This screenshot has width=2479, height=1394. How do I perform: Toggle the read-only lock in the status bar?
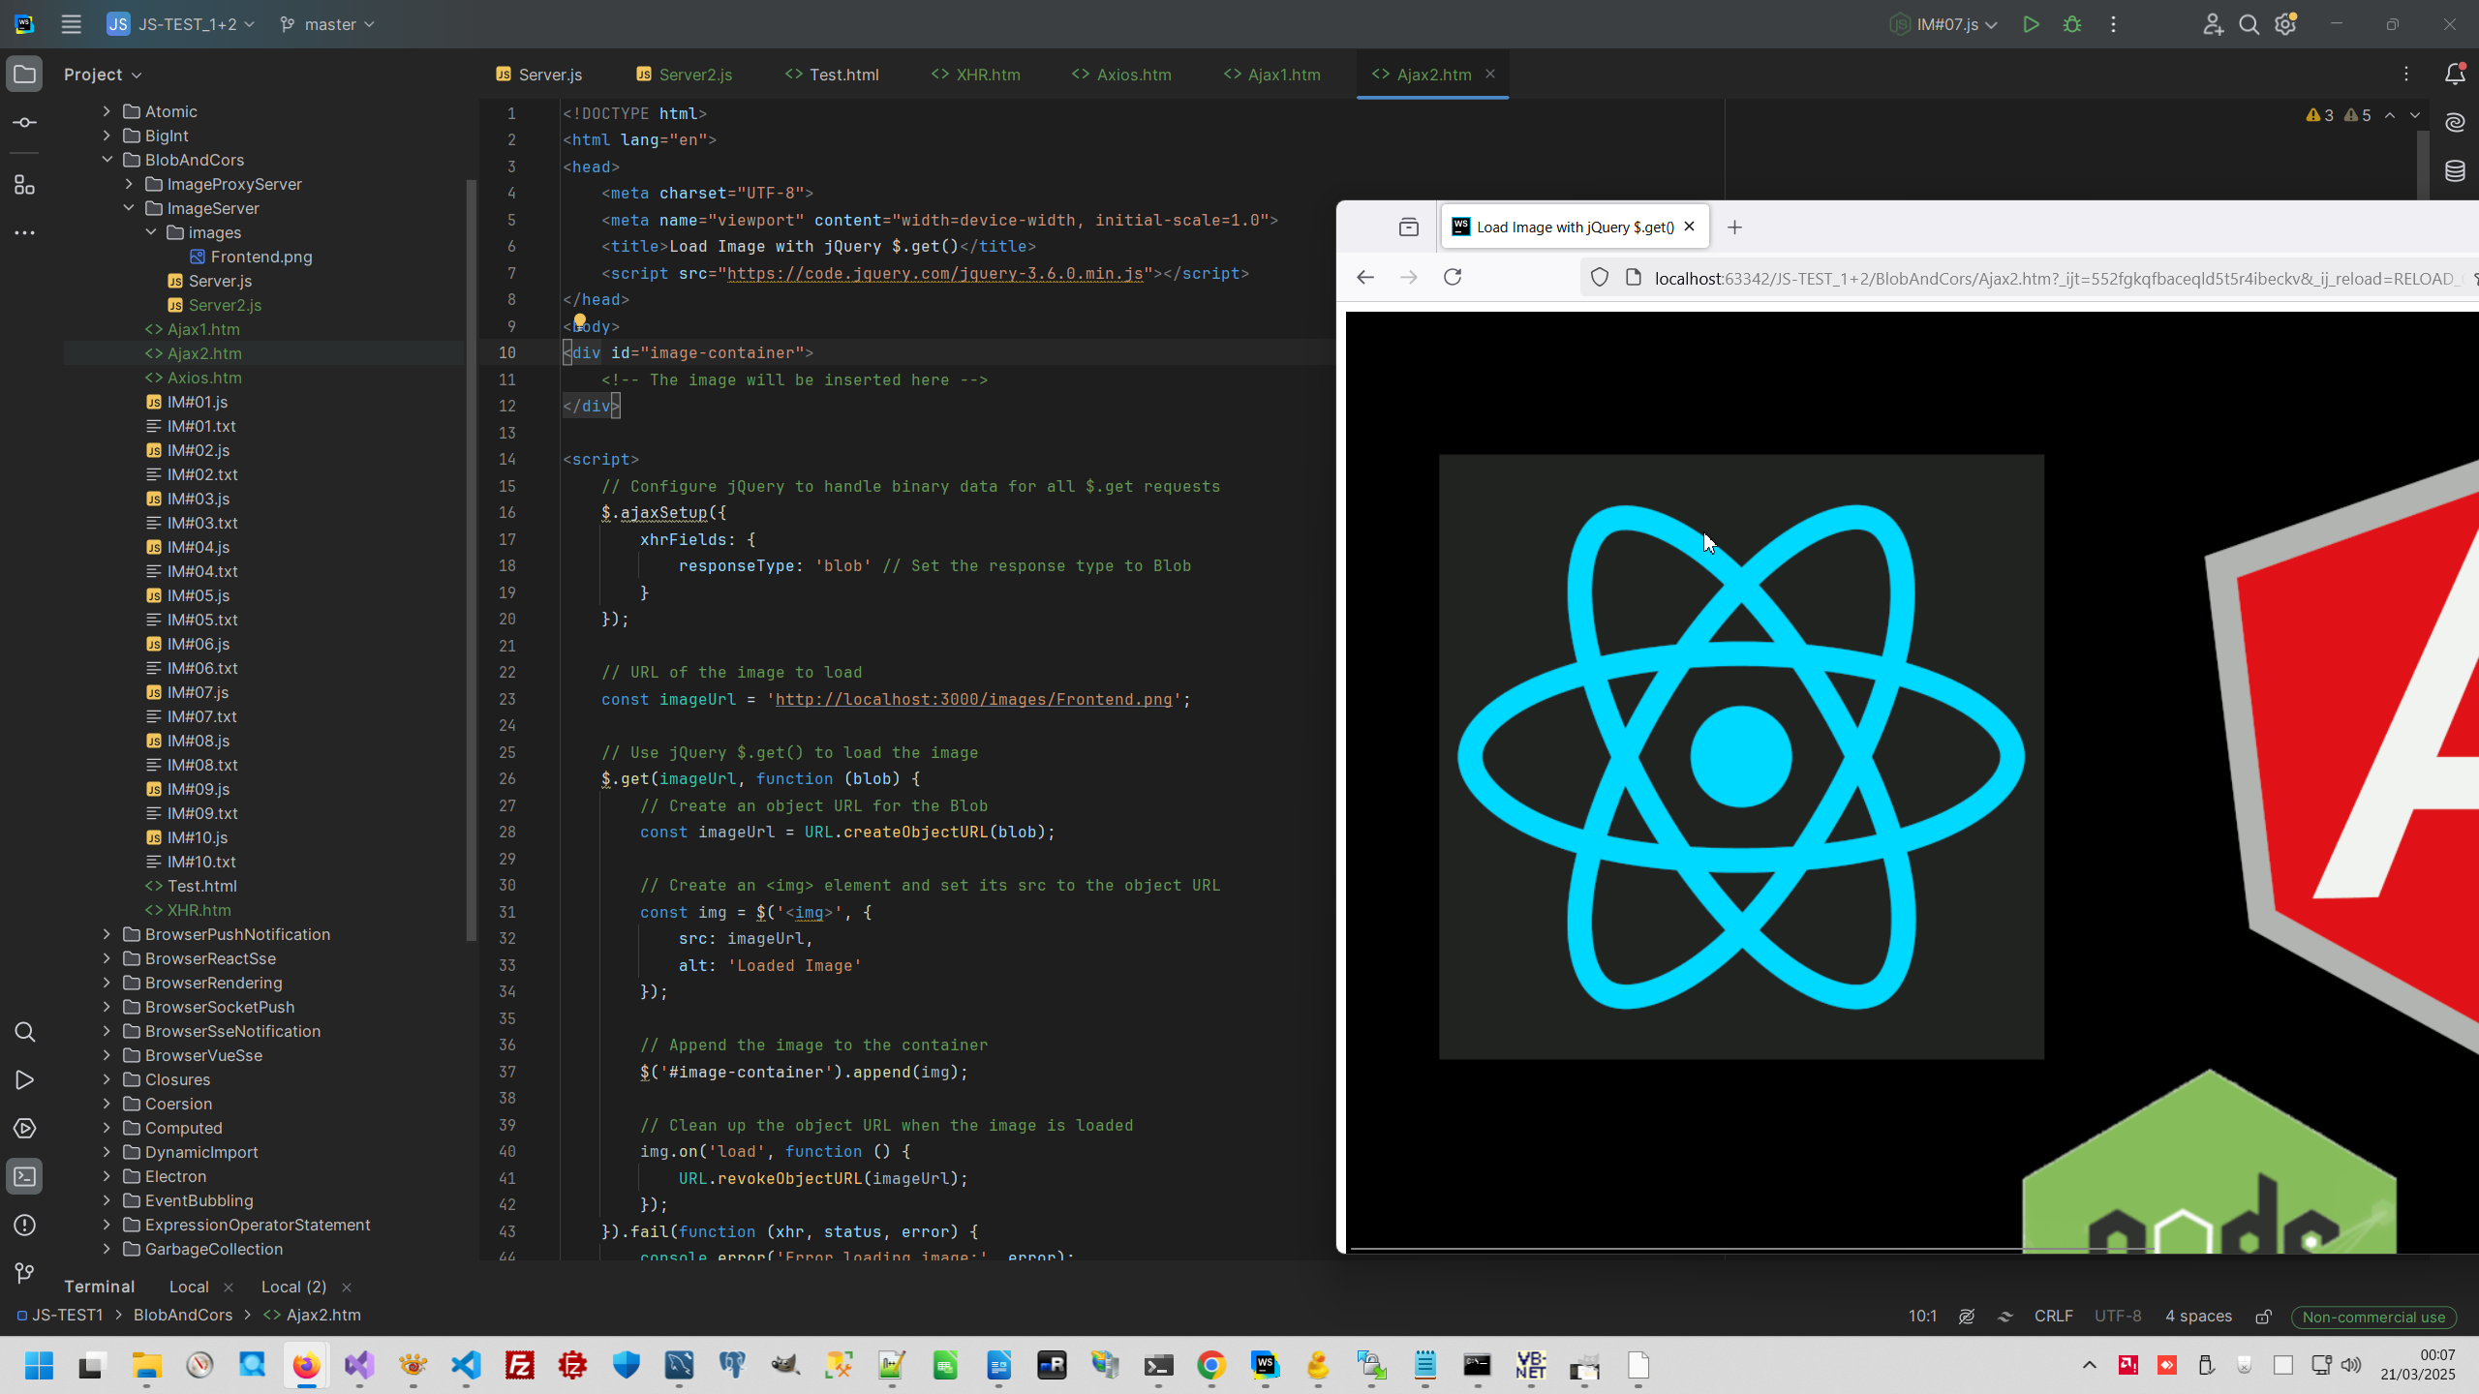pos(2263,1317)
